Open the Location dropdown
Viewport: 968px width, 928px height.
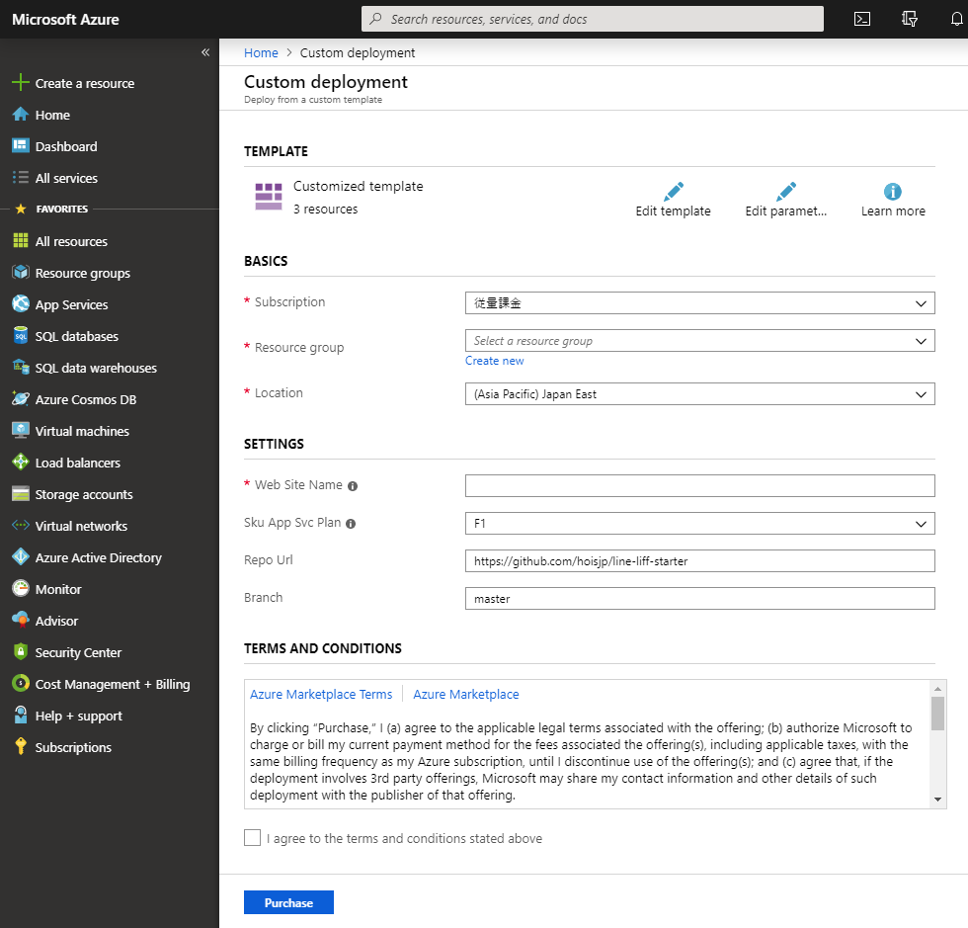click(x=700, y=394)
